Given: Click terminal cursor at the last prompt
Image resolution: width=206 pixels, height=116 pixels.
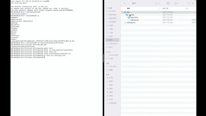Looking at the screenshot, I should coord(44,57).
